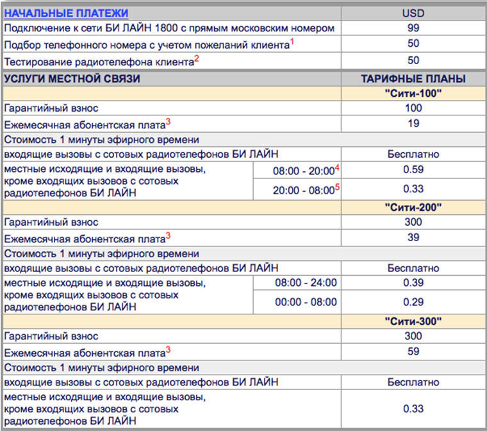Click the 99 connection price cell
This screenshot has width=487, height=431.
(413, 28)
